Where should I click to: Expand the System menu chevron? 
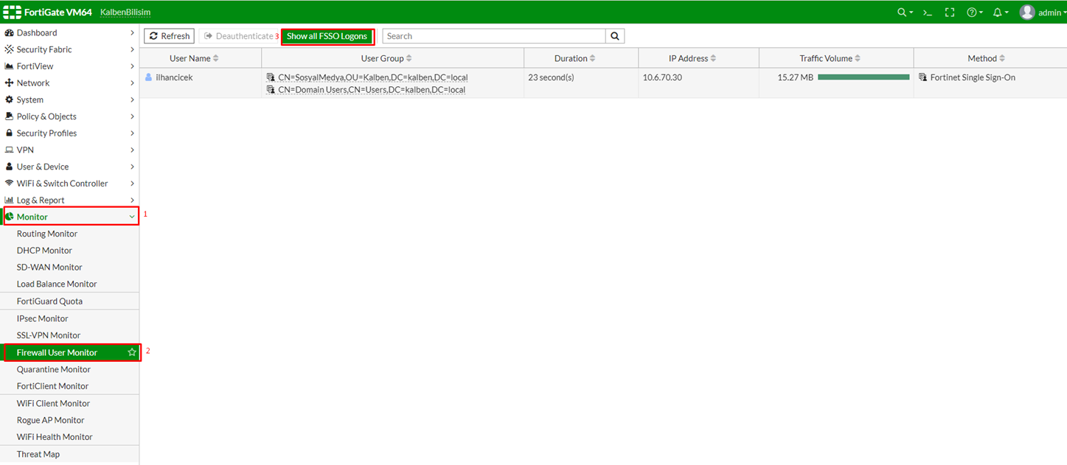coord(132,99)
